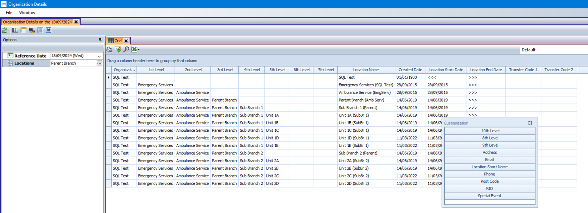The image size is (588, 213).
Task: Click the Excel export icon
Action: click(134, 49)
